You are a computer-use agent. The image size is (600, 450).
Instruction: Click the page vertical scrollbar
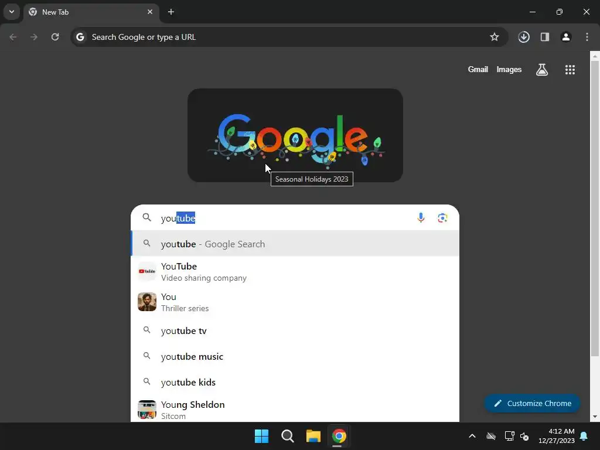595,209
